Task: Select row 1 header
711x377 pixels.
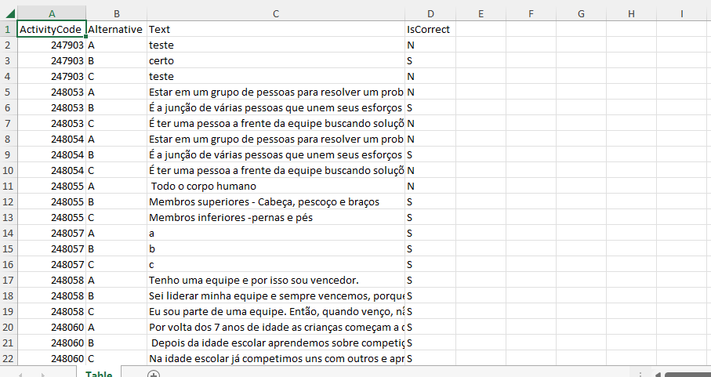Action: (x=8, y=30)
